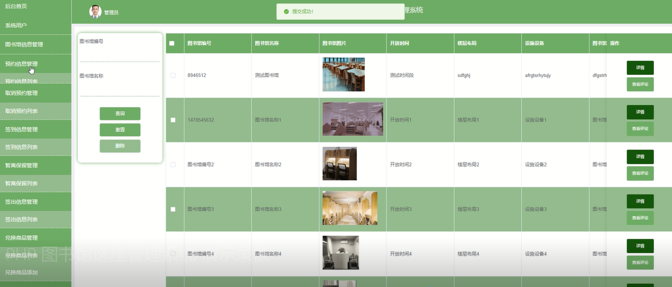
Task: Open 取消预约列表 submenu item
Action: pyautogui.click(x=35, y=111)
